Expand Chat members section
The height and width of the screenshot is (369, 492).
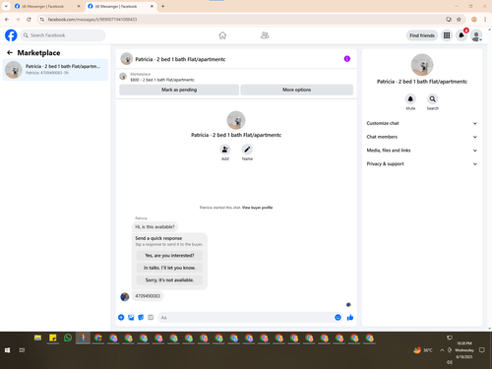(x=421, y=137)
